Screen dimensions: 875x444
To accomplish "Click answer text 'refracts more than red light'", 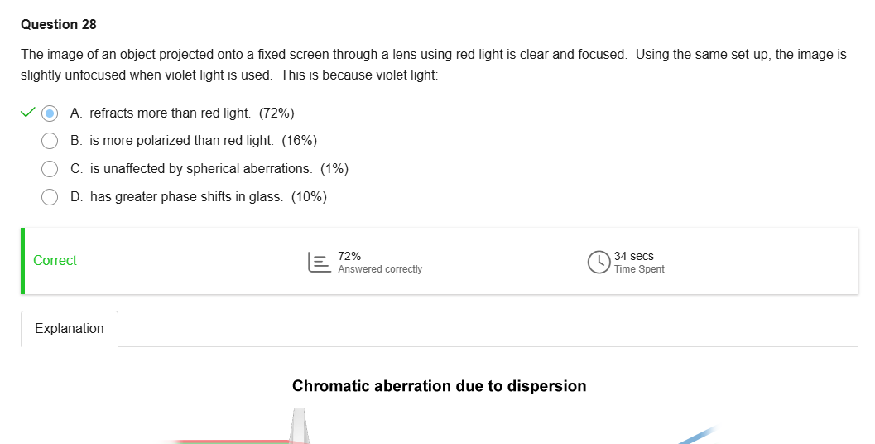I will point(170,113).
